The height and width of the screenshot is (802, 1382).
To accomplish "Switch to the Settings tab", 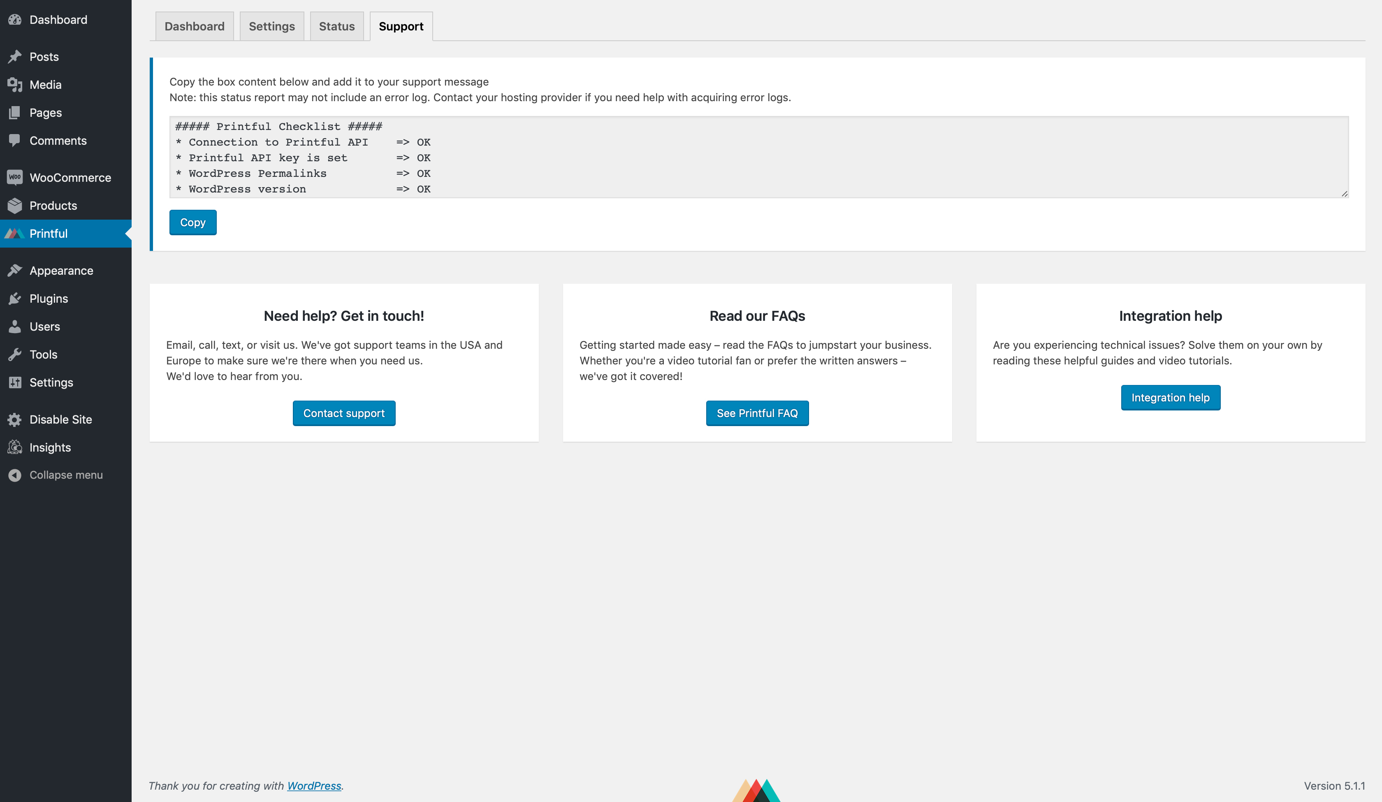I will point(271,26).
